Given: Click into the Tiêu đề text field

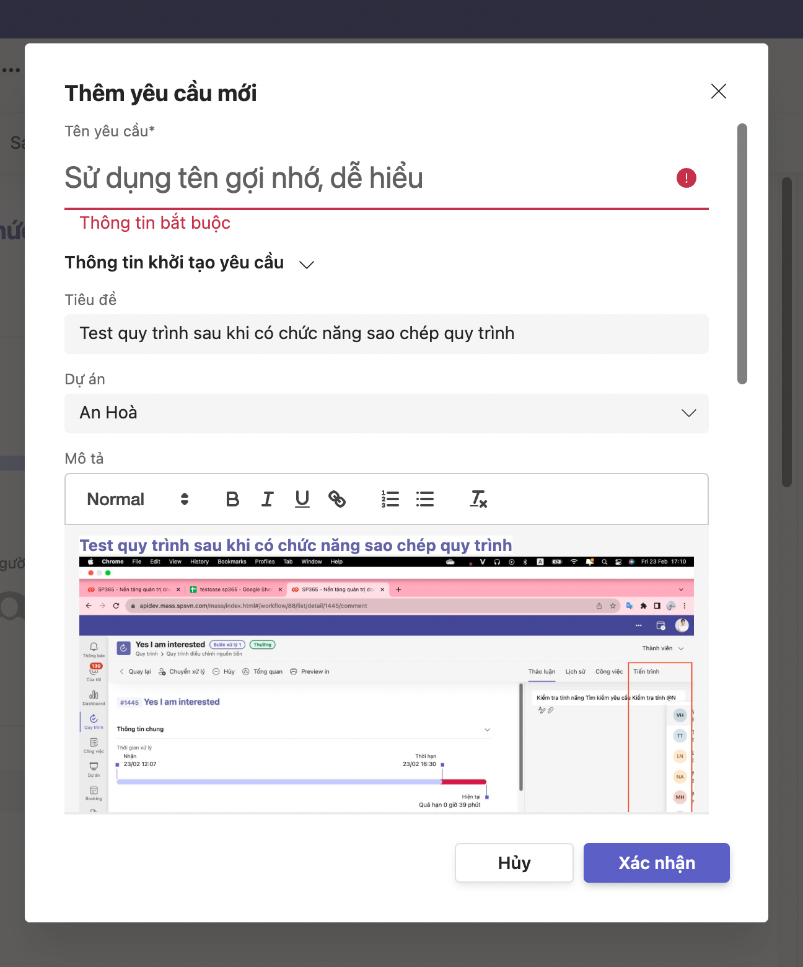Looking at the screenshot, I should [x=386, y=334].
